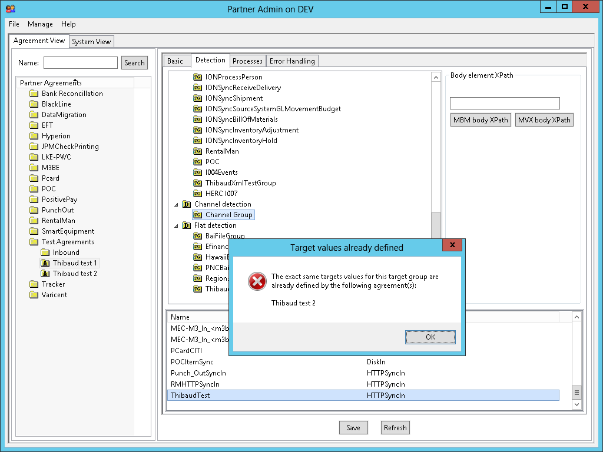Collapse the Flat detection node
The height and width of the screenshot is (452, 603).
click(x=176, y=226)
